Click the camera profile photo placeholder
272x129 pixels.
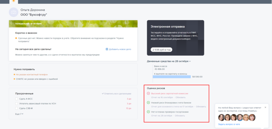click(x=13, y=12)
